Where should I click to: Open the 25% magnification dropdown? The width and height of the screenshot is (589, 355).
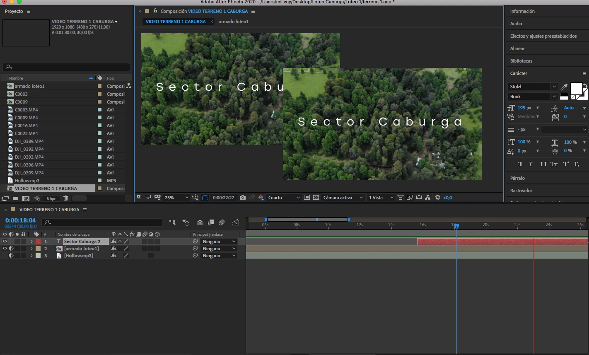[x=176, y=198]
